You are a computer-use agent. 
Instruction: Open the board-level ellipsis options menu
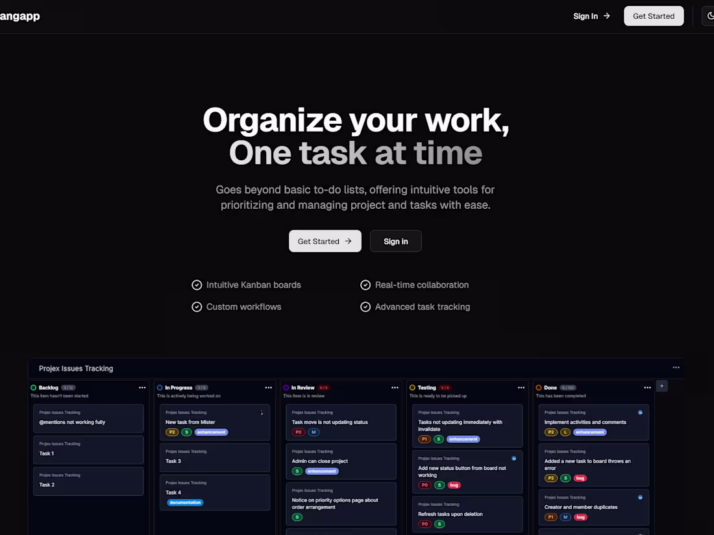676,366
